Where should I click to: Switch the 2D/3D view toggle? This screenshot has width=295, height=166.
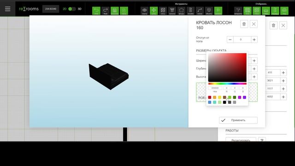[72, 9]
